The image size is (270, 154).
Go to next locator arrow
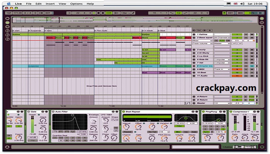204,30
